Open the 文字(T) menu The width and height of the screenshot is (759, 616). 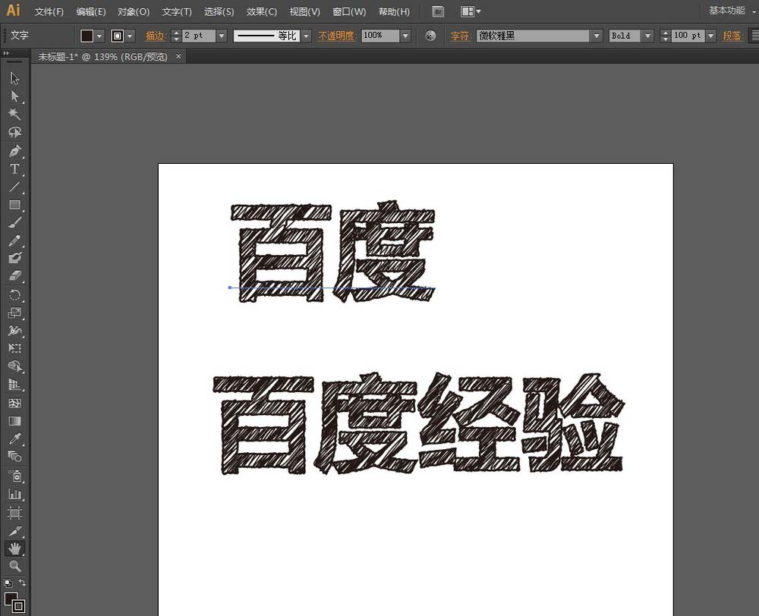coord(177,11)
